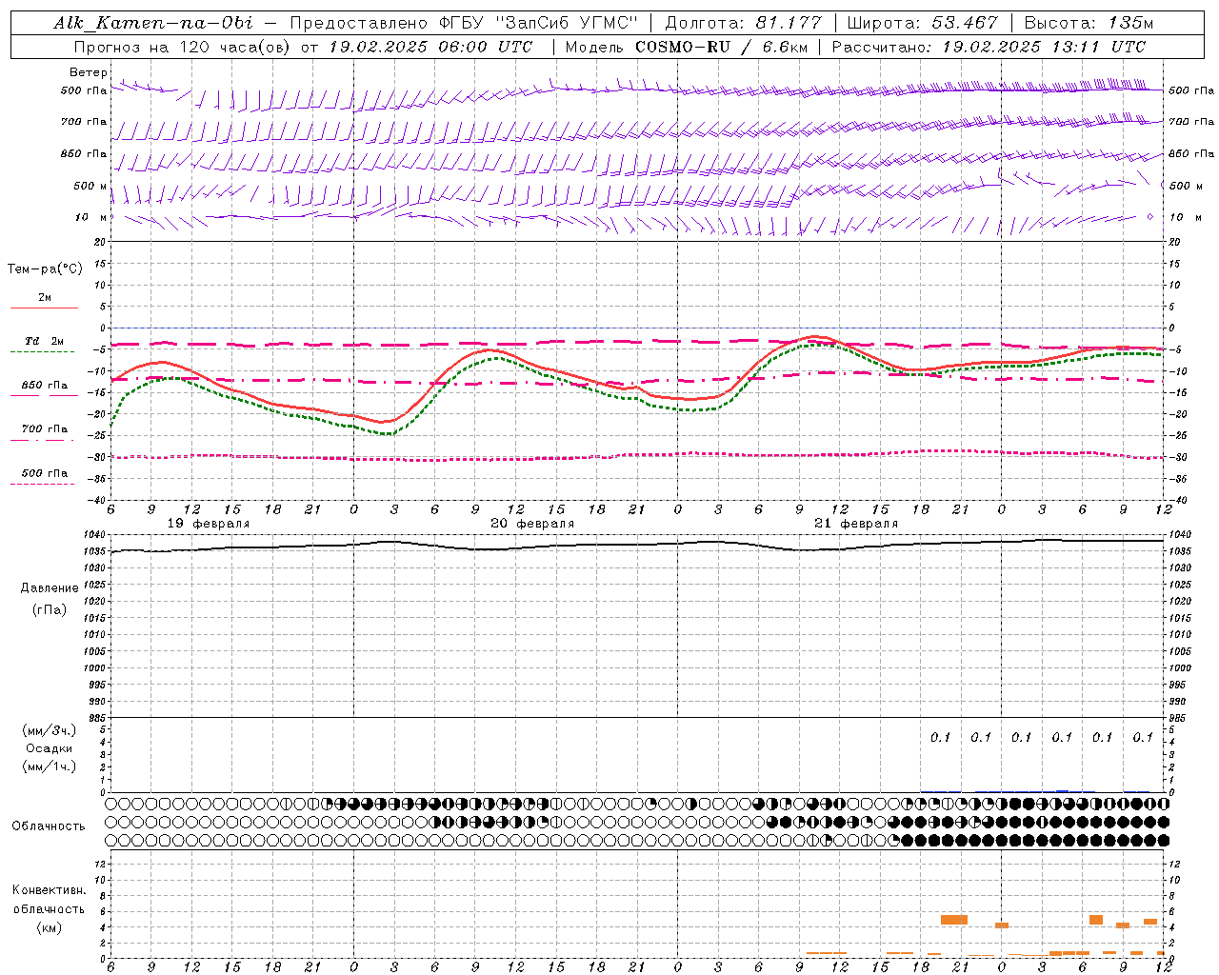Click the "20 февраля" date label
The width and height of the screenshot is (1219, 975).
tap(532, 524)
